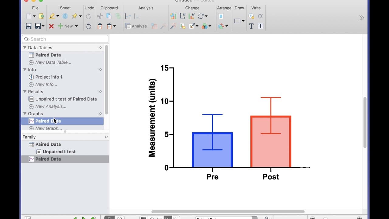This screenshot has width=389, height=219.
Task: Click the graph area horizontal scrollbar
Action: pos(228,212)
